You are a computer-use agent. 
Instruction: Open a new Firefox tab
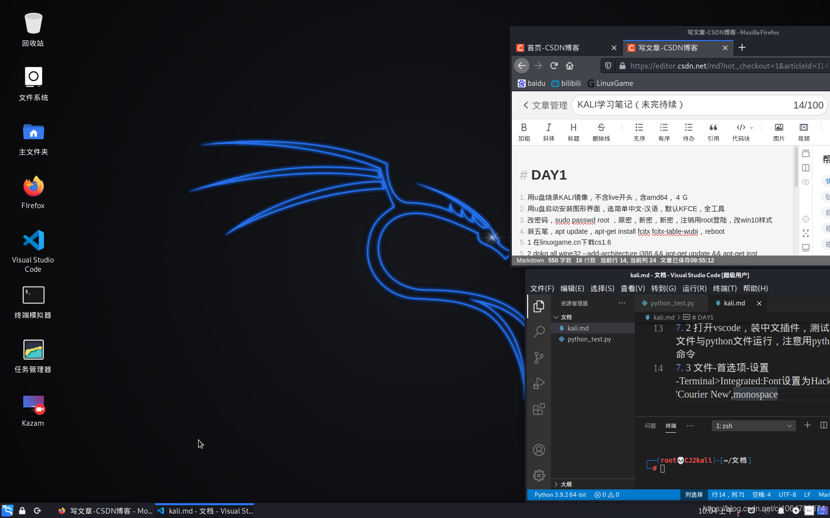742,47
